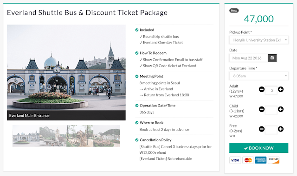Screen dimensions: 297x176
Task: Click the Discover card icon
Action: point(273,160)
